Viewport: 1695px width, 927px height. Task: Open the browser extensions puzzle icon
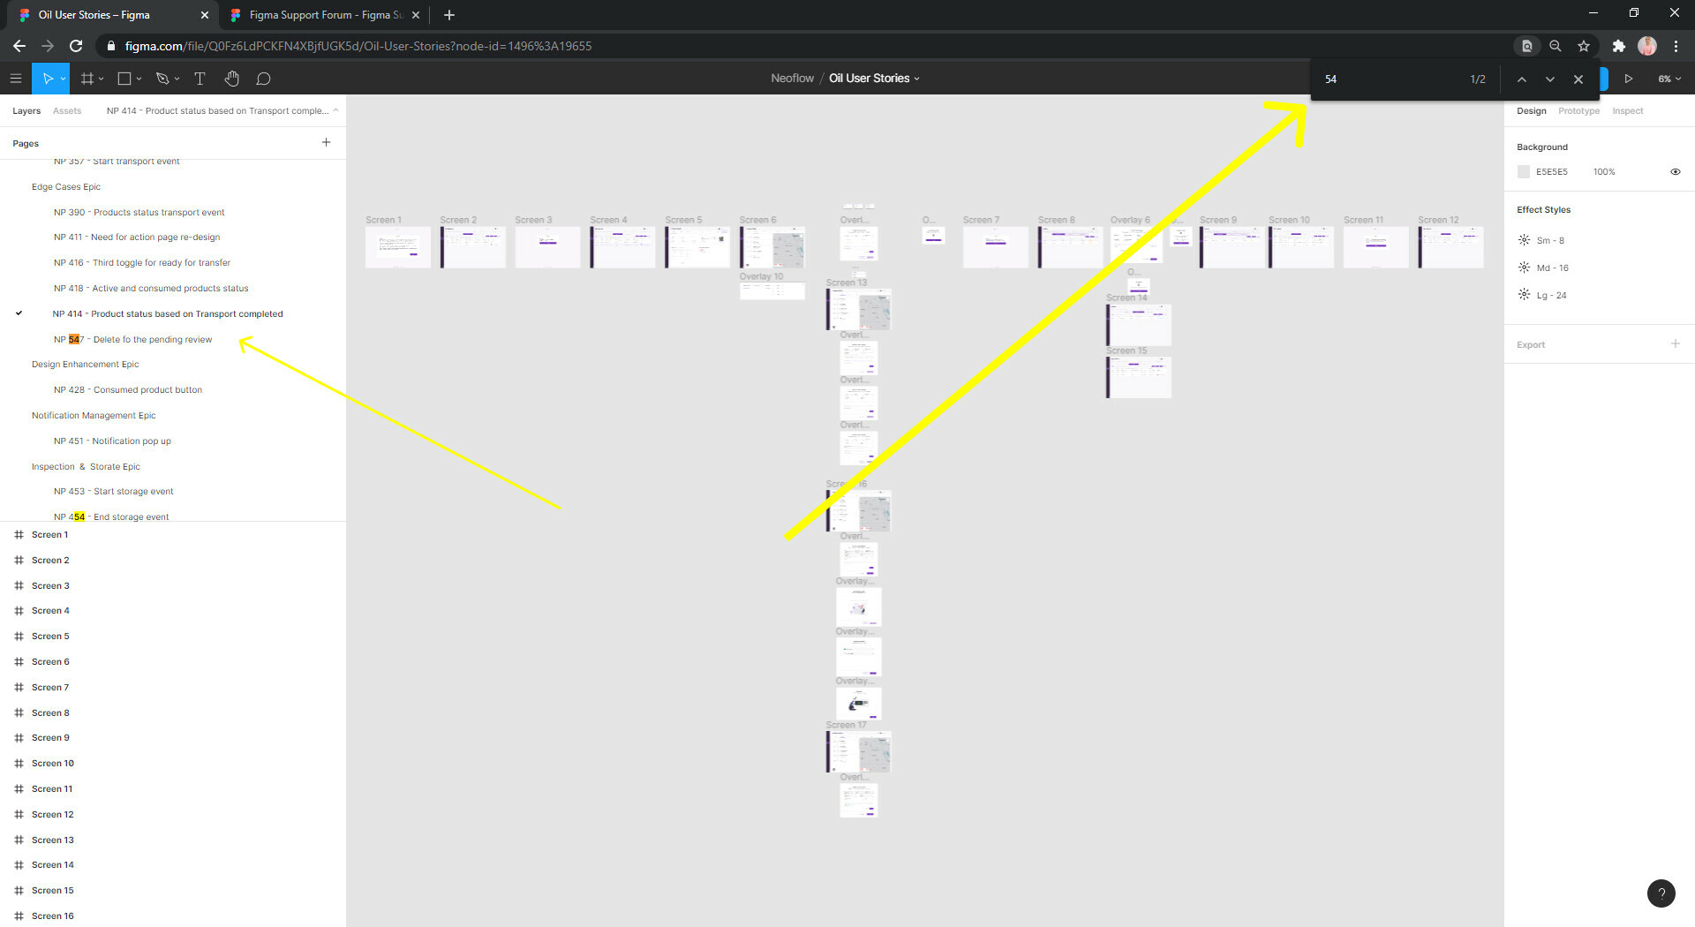point(1619,46)
